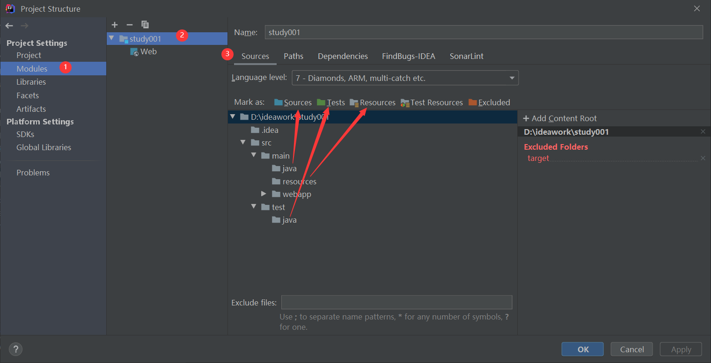Click the study001 module folder icon
Screen dimensions: 711x363
[x=124, y=39]
